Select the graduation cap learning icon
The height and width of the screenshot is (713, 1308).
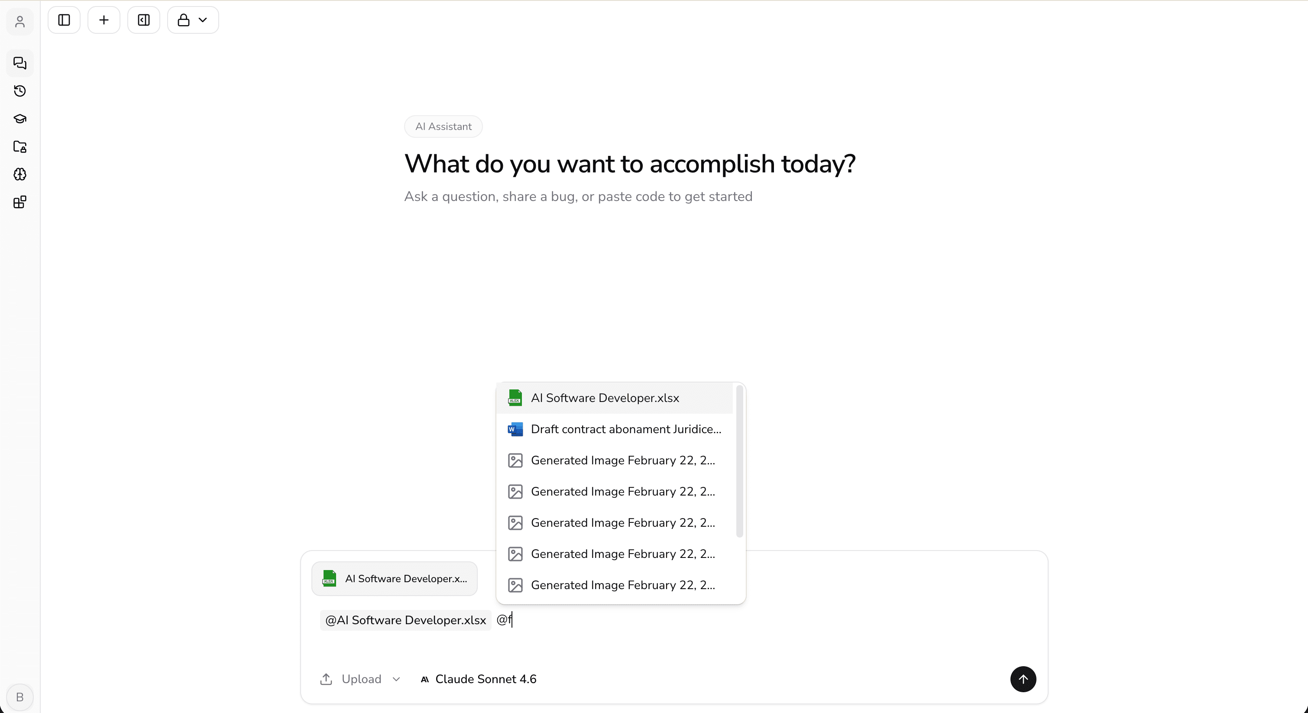click(20, 119)
